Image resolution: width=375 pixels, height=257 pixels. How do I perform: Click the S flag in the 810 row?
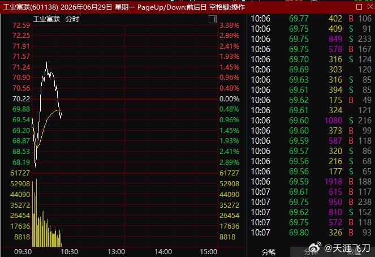point(351,212)
